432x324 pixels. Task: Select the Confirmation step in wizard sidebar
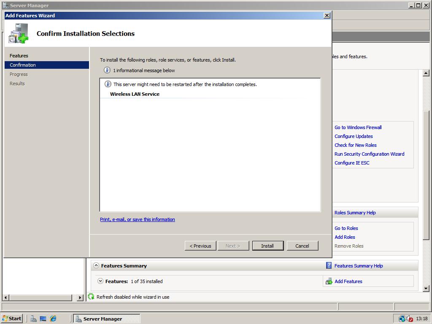tap(47, 65)
